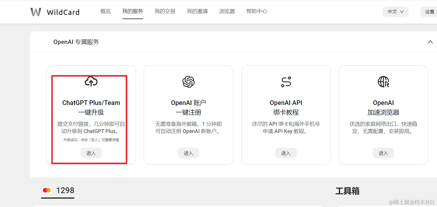Screen dimensions: 437x207
Task: Select the cloud upload icon for ChatGPT Plus upgrade
Action: point(91,82)
